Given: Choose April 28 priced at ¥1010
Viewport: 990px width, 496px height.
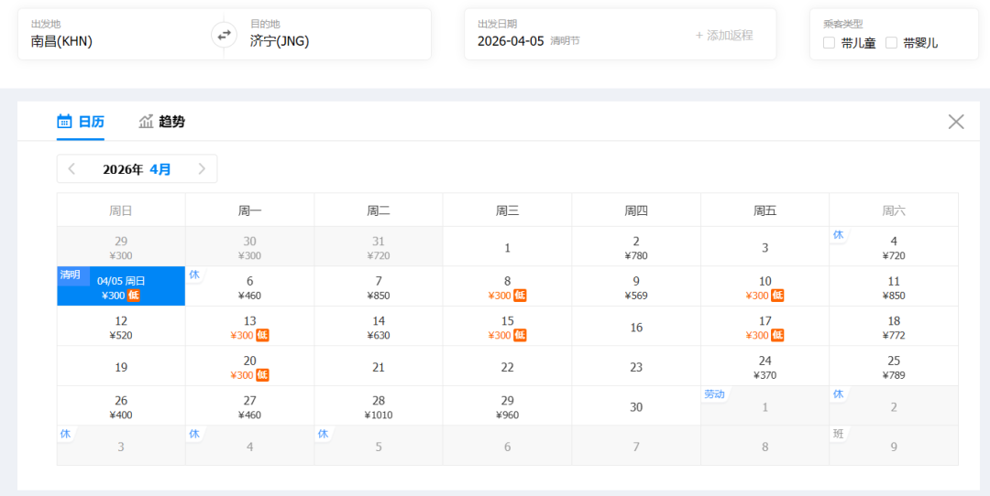Looking at the screenshot, I should (x=379, y=406).
